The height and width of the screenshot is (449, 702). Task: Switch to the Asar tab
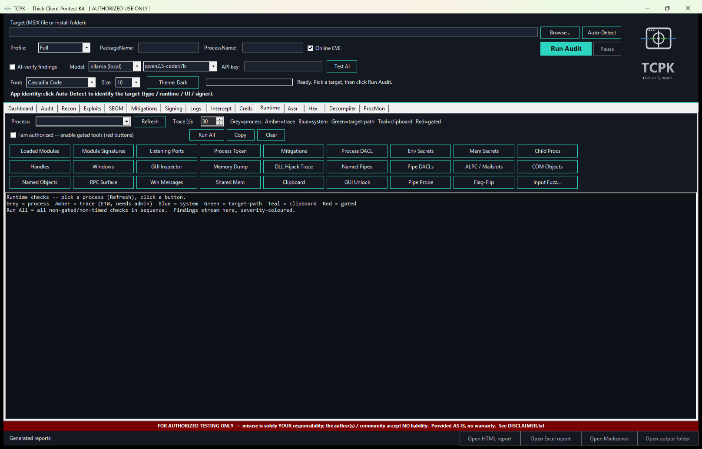tap(293, 108)
